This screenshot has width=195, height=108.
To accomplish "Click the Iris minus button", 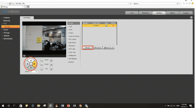I will tap(42, 69).
